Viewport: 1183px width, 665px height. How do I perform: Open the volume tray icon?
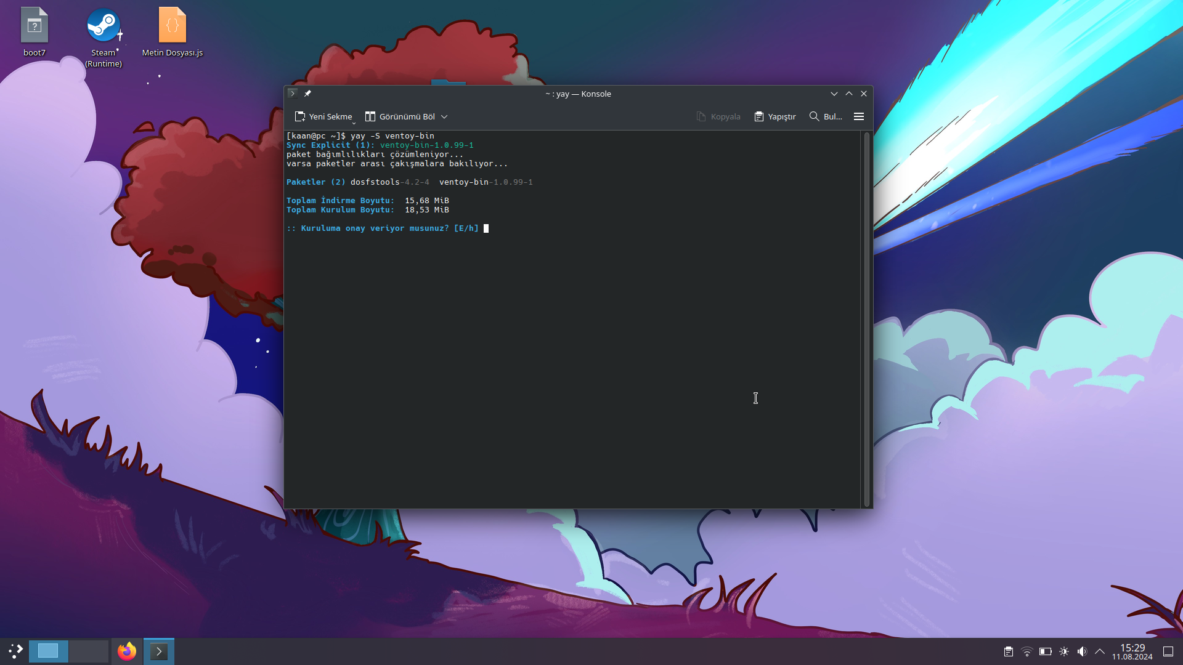pos(1082,651)
